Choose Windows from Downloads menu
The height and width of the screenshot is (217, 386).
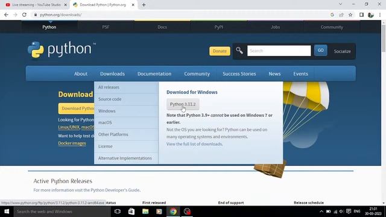click(126, 111)
